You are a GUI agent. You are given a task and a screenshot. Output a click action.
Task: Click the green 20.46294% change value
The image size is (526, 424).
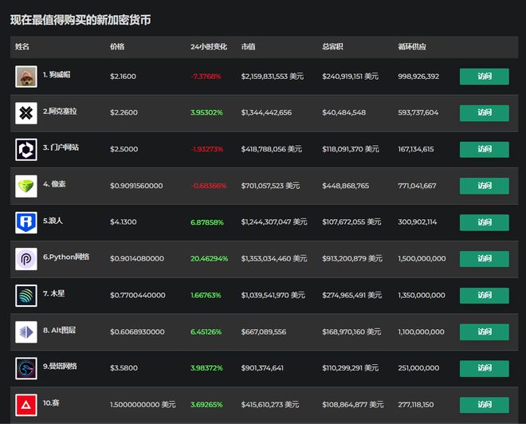pos(210,259)
